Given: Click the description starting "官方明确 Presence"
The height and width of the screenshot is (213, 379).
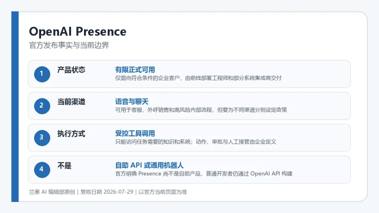Looking at the screenshot, I should coord(204,174).
